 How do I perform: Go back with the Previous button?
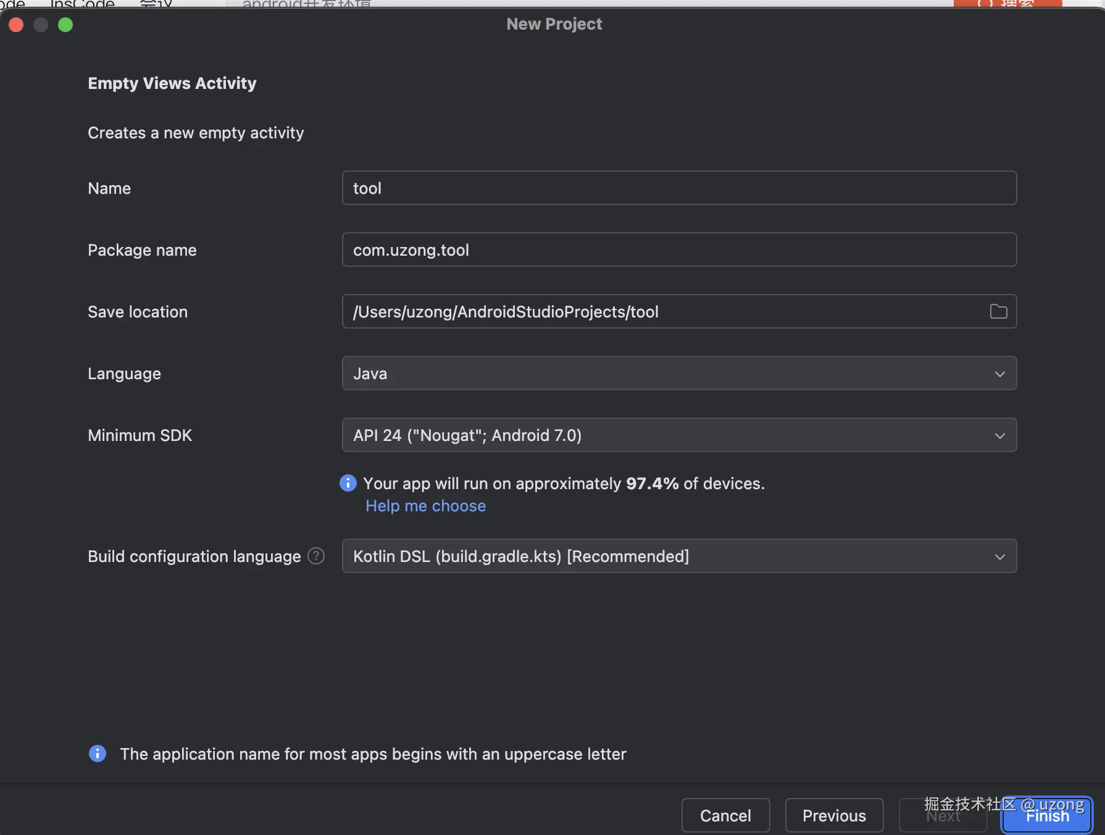coord(834,816)
